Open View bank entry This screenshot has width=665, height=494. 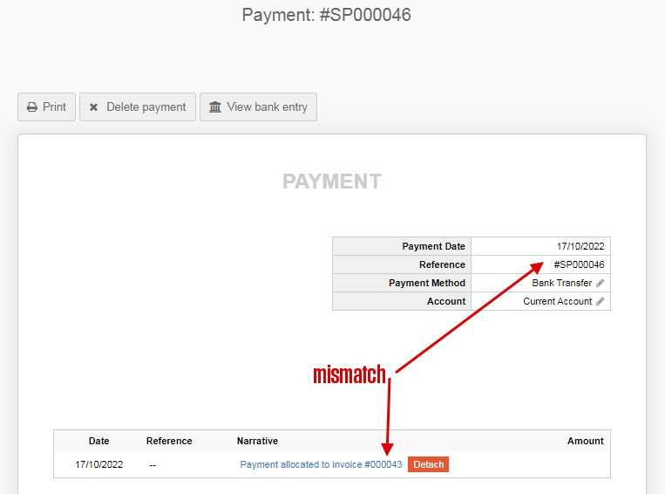(x=258, y=107)
